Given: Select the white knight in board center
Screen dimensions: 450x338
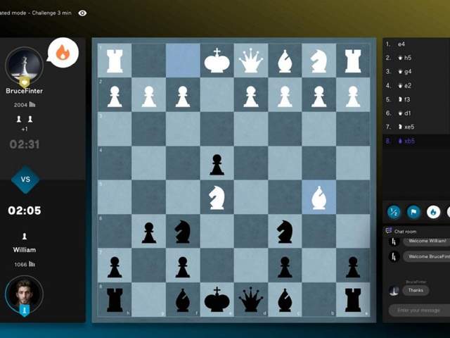Looking at the screenshot, I should click(x=217, y=198).
